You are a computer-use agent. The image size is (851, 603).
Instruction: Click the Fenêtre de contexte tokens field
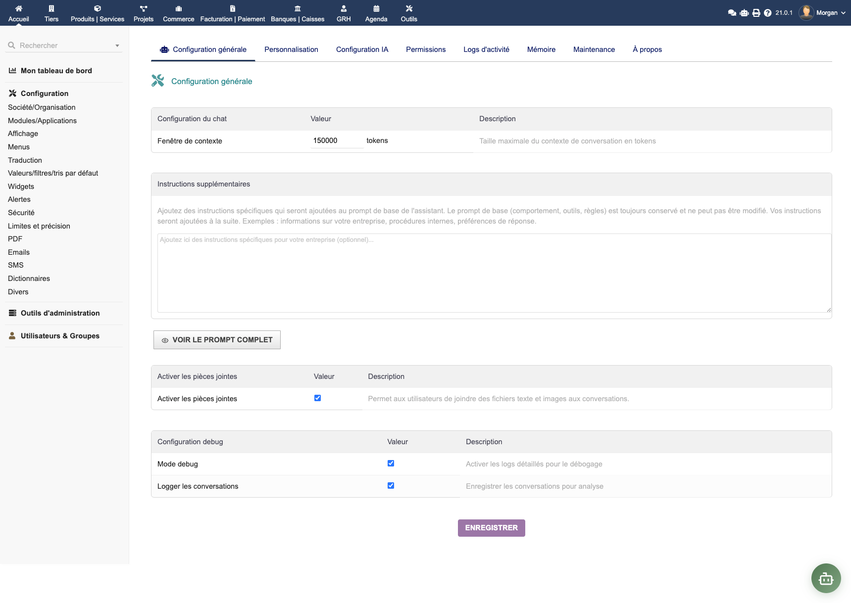tap(337, 140)
